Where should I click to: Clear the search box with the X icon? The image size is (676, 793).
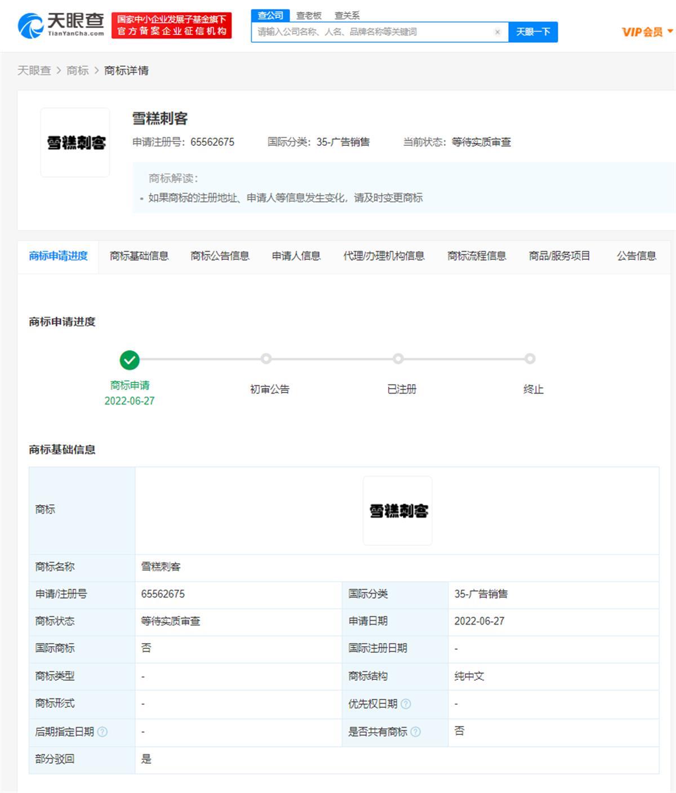pos(497,32)
